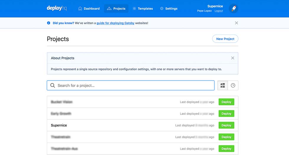Open the Supernice project

[59, 125]
